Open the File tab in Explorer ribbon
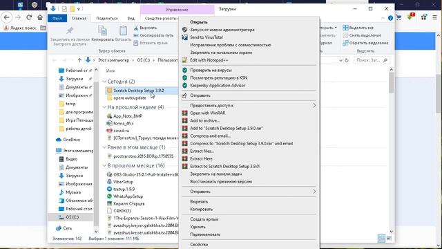 coord(57,19)
